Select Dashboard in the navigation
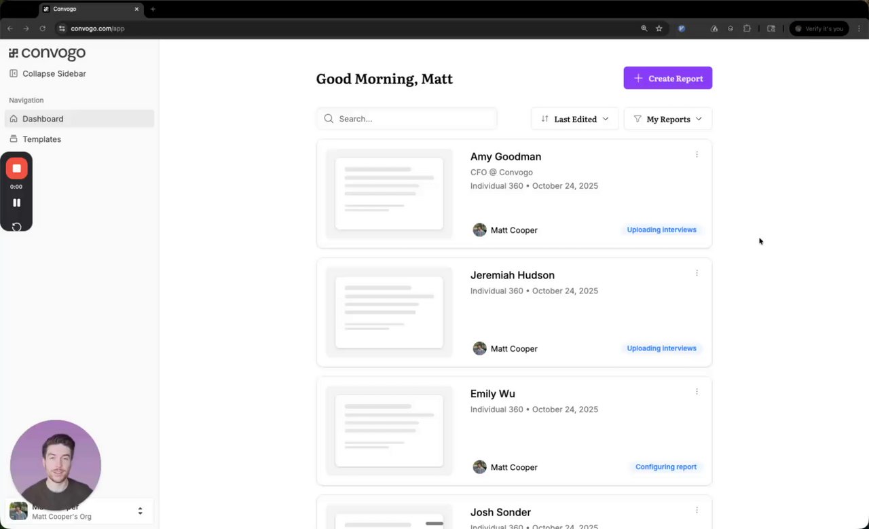Screen dimensions: 869x529 (79, 119)
